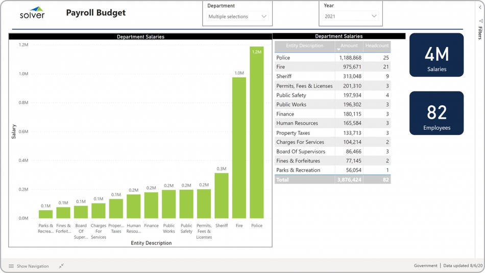Click the 82 Employees card
The height and width of the screenshot is (273, 485).
point(436,113)
